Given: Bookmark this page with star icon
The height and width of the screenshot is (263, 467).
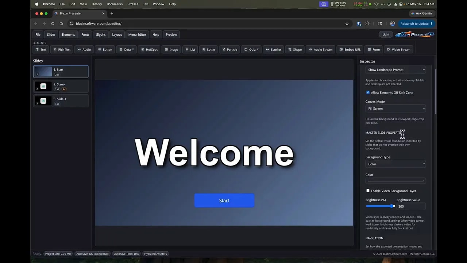Looking at the screenshot, I should [347, 23].
